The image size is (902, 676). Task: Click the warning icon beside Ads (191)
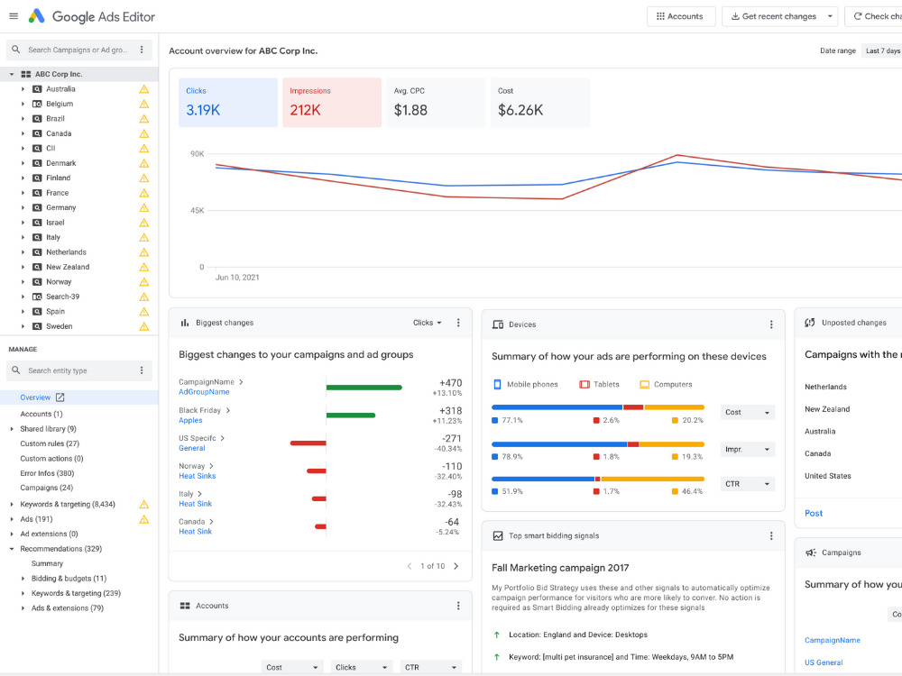pyautogui.click(x=143, y=519)
